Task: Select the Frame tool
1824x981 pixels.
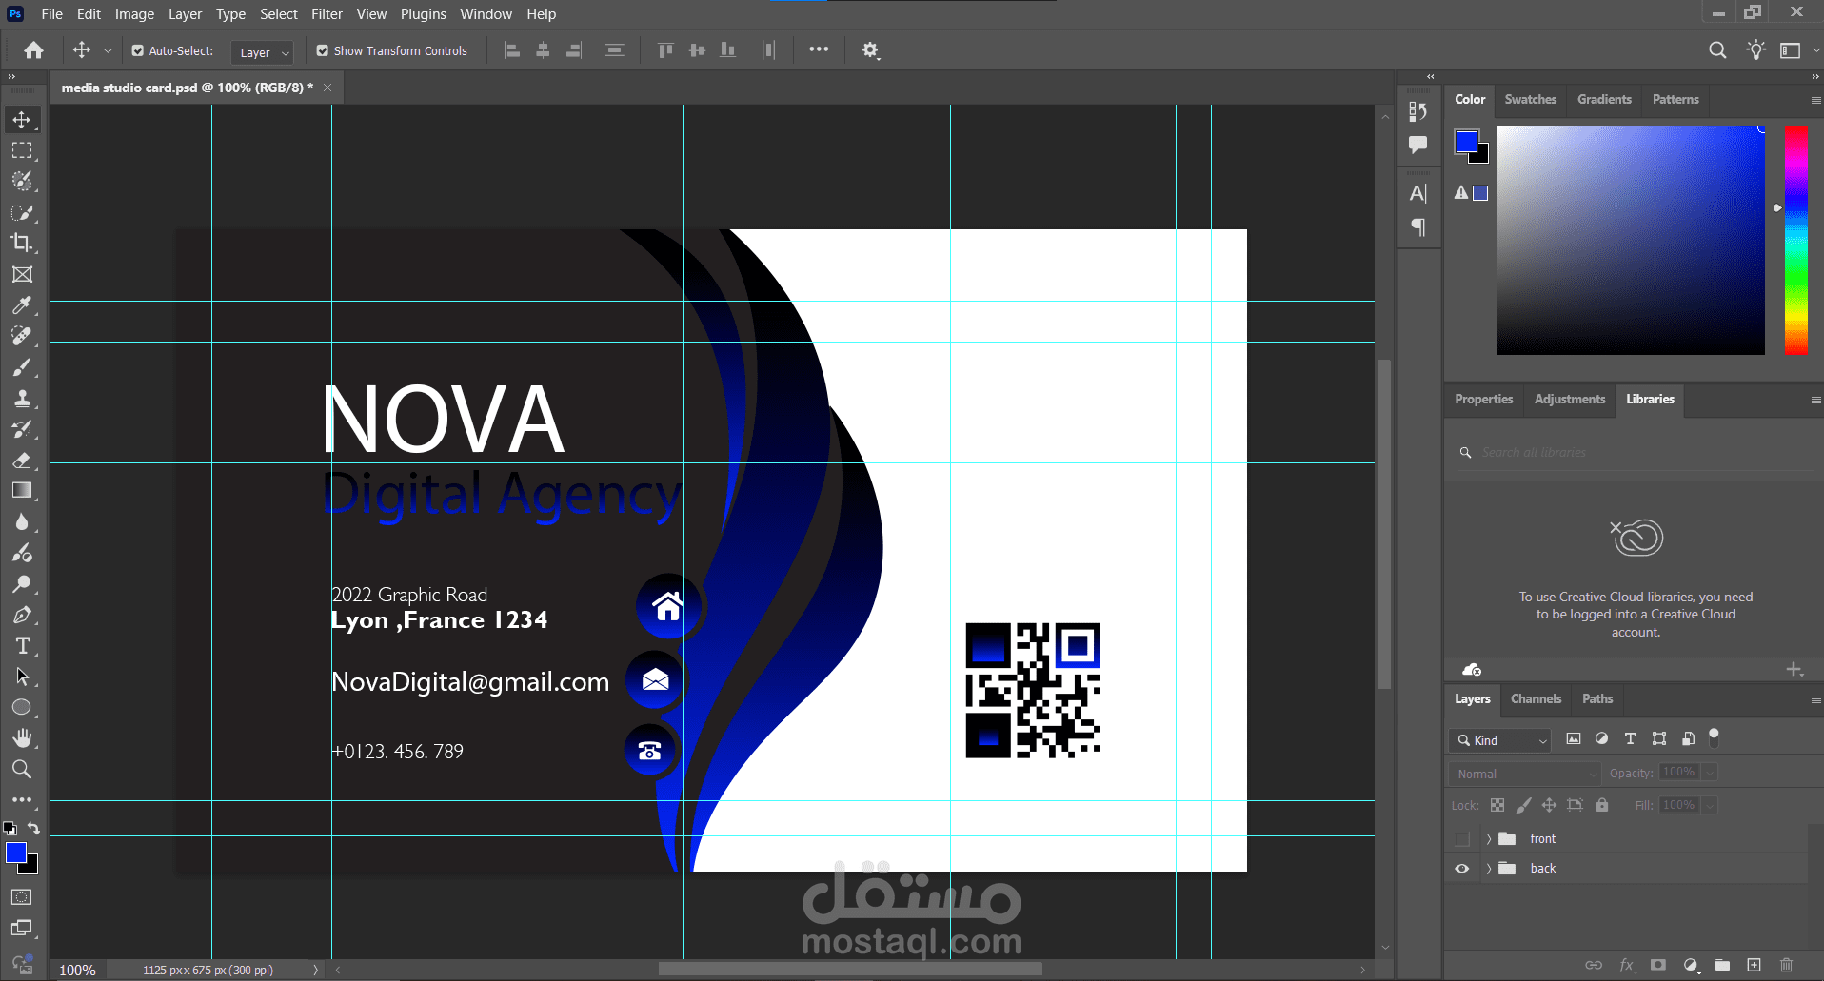Action: click(22, 274)
